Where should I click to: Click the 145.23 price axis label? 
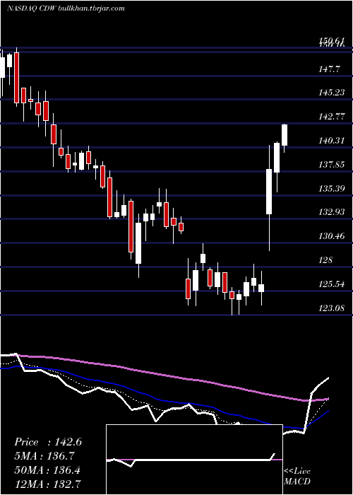click(x=332, y=93)
